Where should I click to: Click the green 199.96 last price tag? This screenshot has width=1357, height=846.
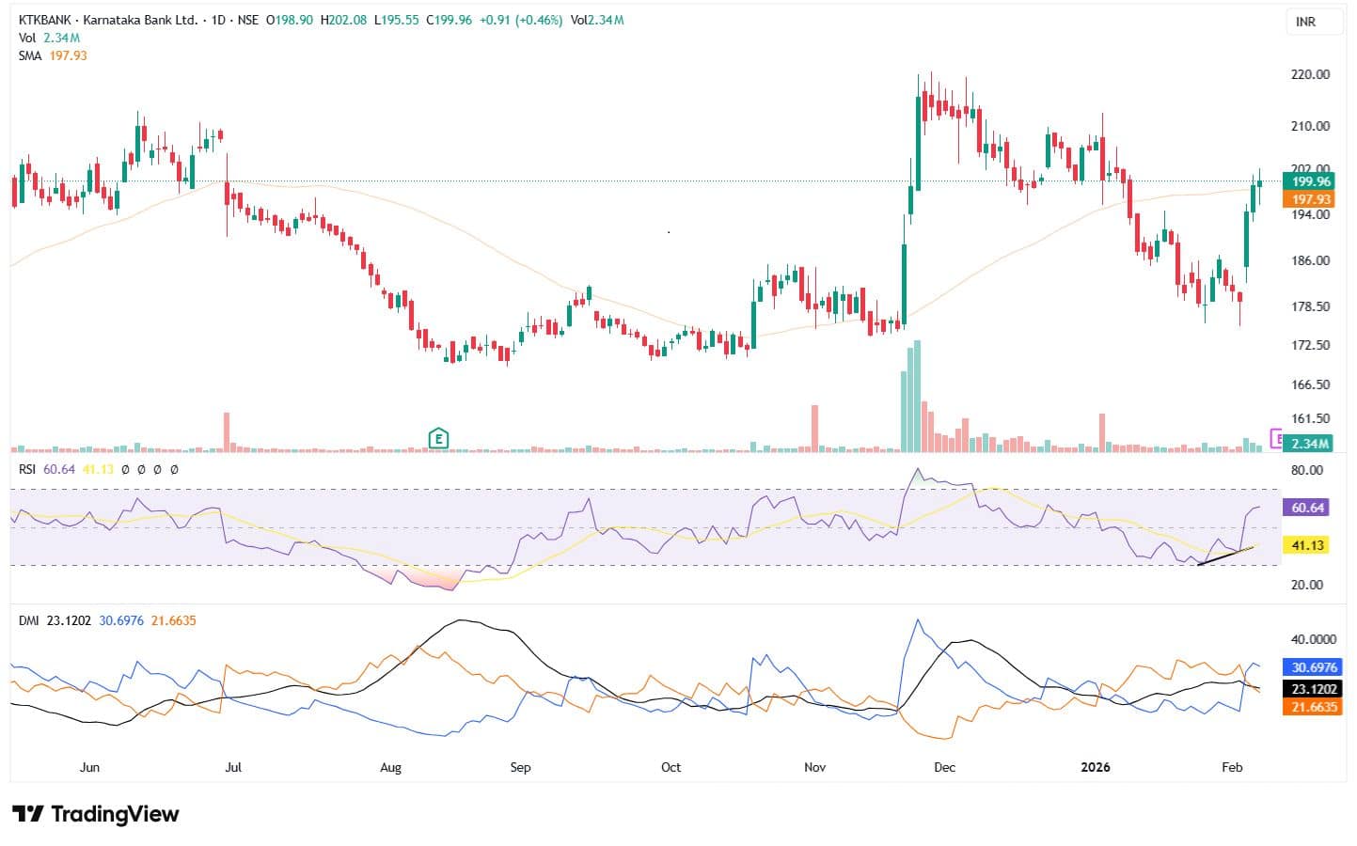[x=1308, y=181]
